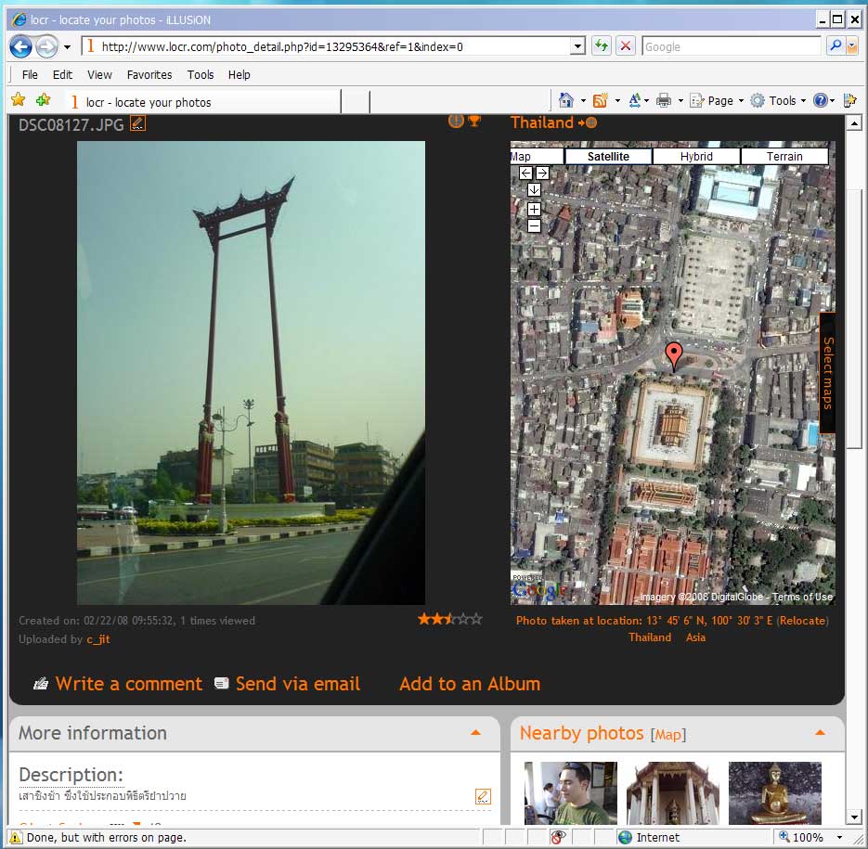Screen dimensions: 868x849
Task: Click the red location pin on map
Action: (x=674, y=356)
